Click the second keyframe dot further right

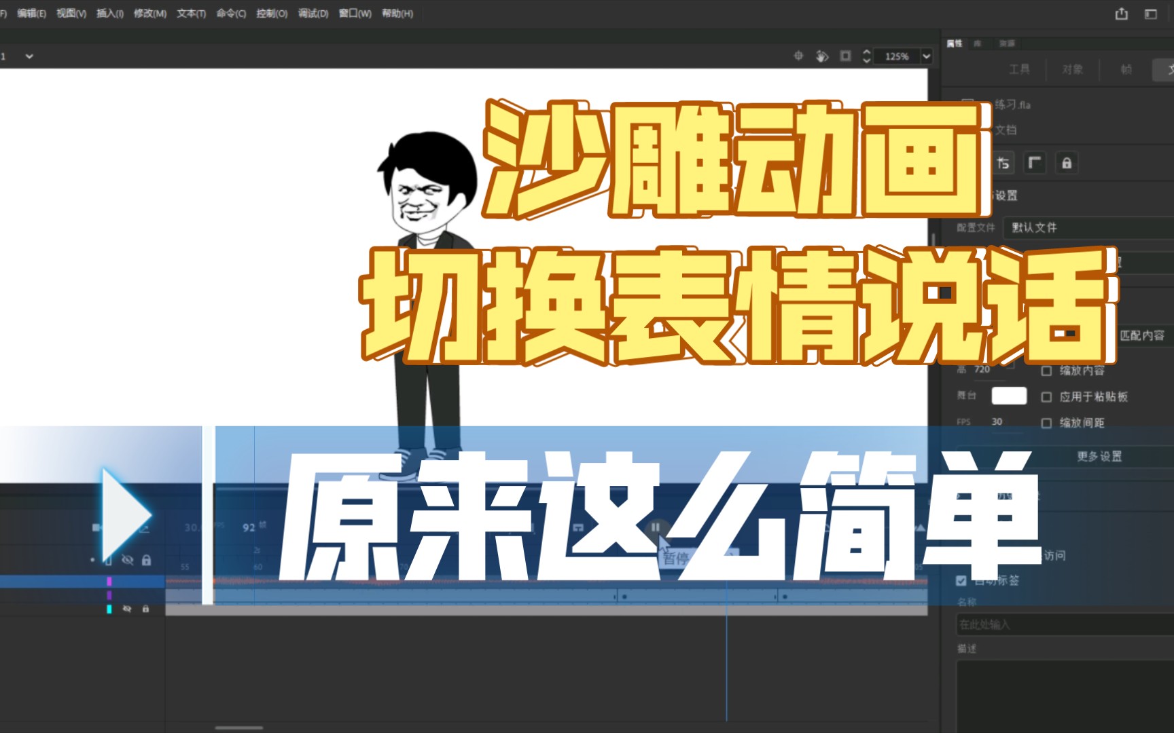pos(785,597)
